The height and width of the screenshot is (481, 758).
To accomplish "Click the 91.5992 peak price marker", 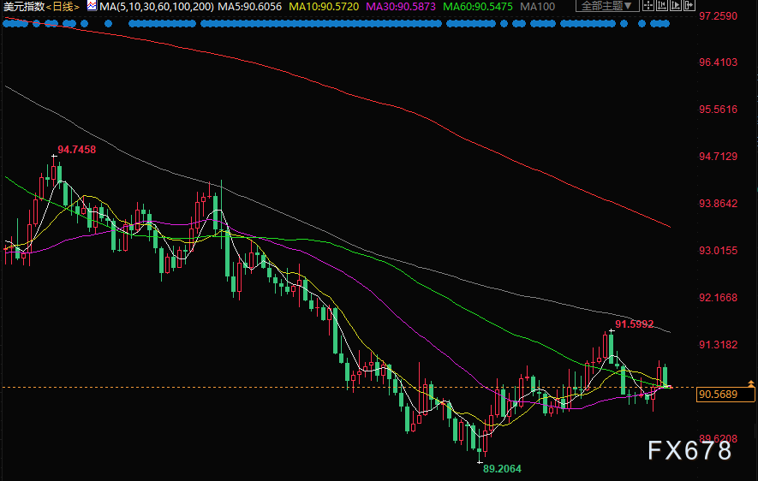I will click(635, 324).
